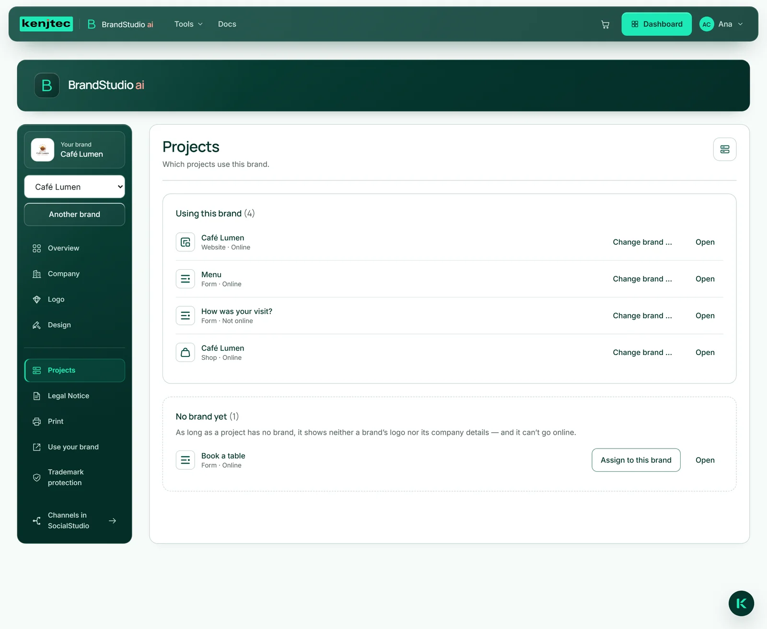Click the BrandStudio B icon in banner
Image resolution: width=767 pixels, height=629 pixels.
pos(47,85)
